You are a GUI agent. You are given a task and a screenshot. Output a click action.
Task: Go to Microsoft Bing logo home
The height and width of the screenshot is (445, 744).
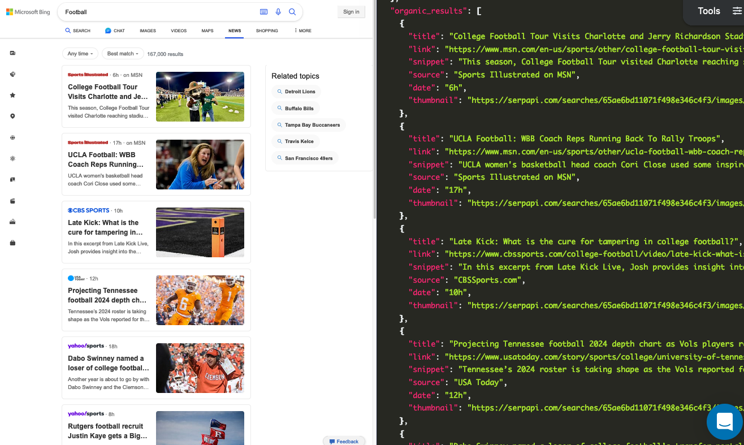point(28,12)
